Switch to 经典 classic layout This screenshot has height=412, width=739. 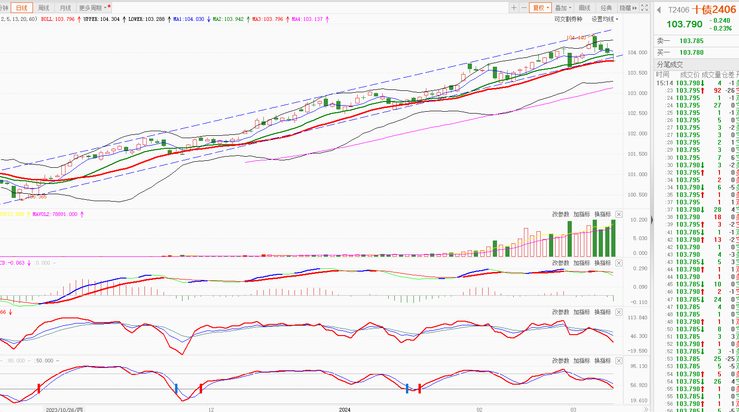606,8
